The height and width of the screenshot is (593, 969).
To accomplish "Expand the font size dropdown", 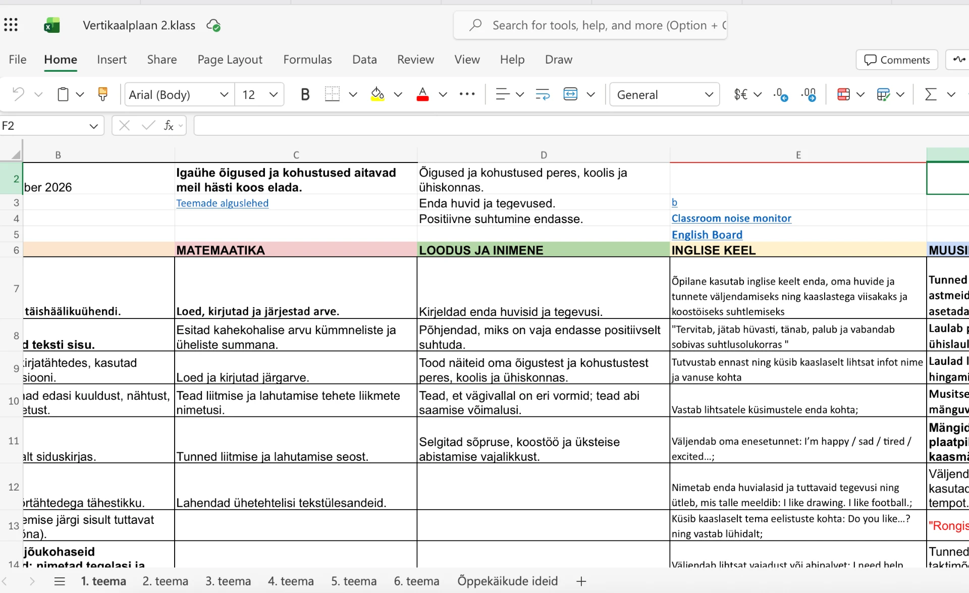I will pyautogui.click(x=274, y=94).
